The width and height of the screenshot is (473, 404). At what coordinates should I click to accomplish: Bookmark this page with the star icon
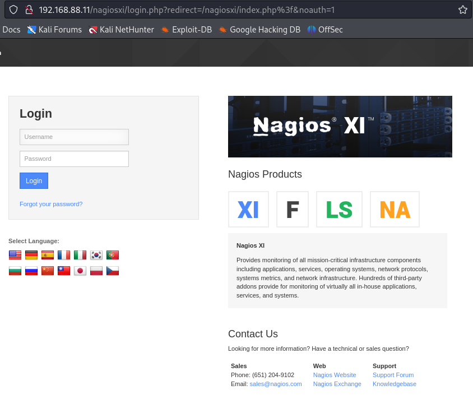point(463,10)
